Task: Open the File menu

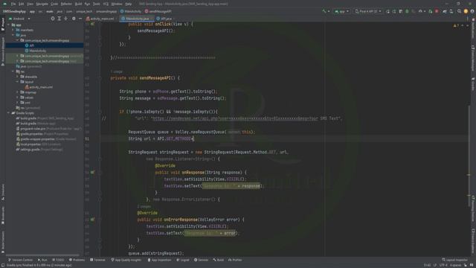Action: point(13,4)
